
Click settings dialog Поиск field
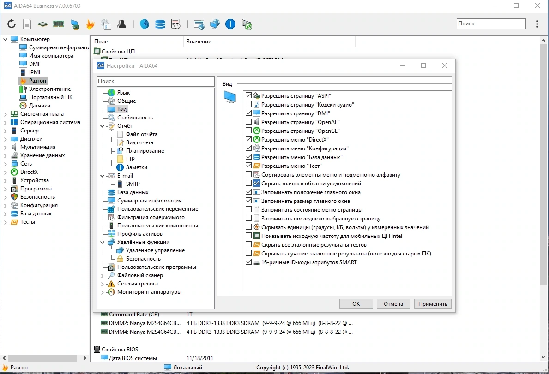pyautogui.click(x=156, y=81)
